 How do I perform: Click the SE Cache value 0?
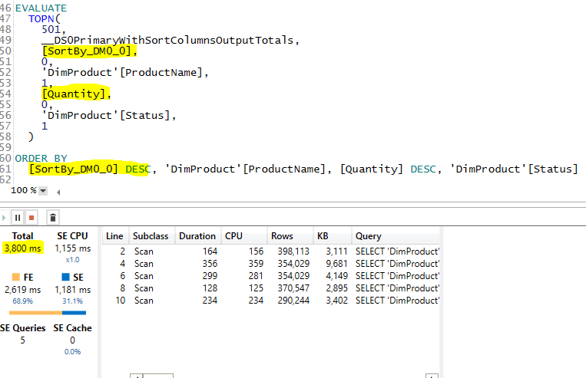click(72, 340)
